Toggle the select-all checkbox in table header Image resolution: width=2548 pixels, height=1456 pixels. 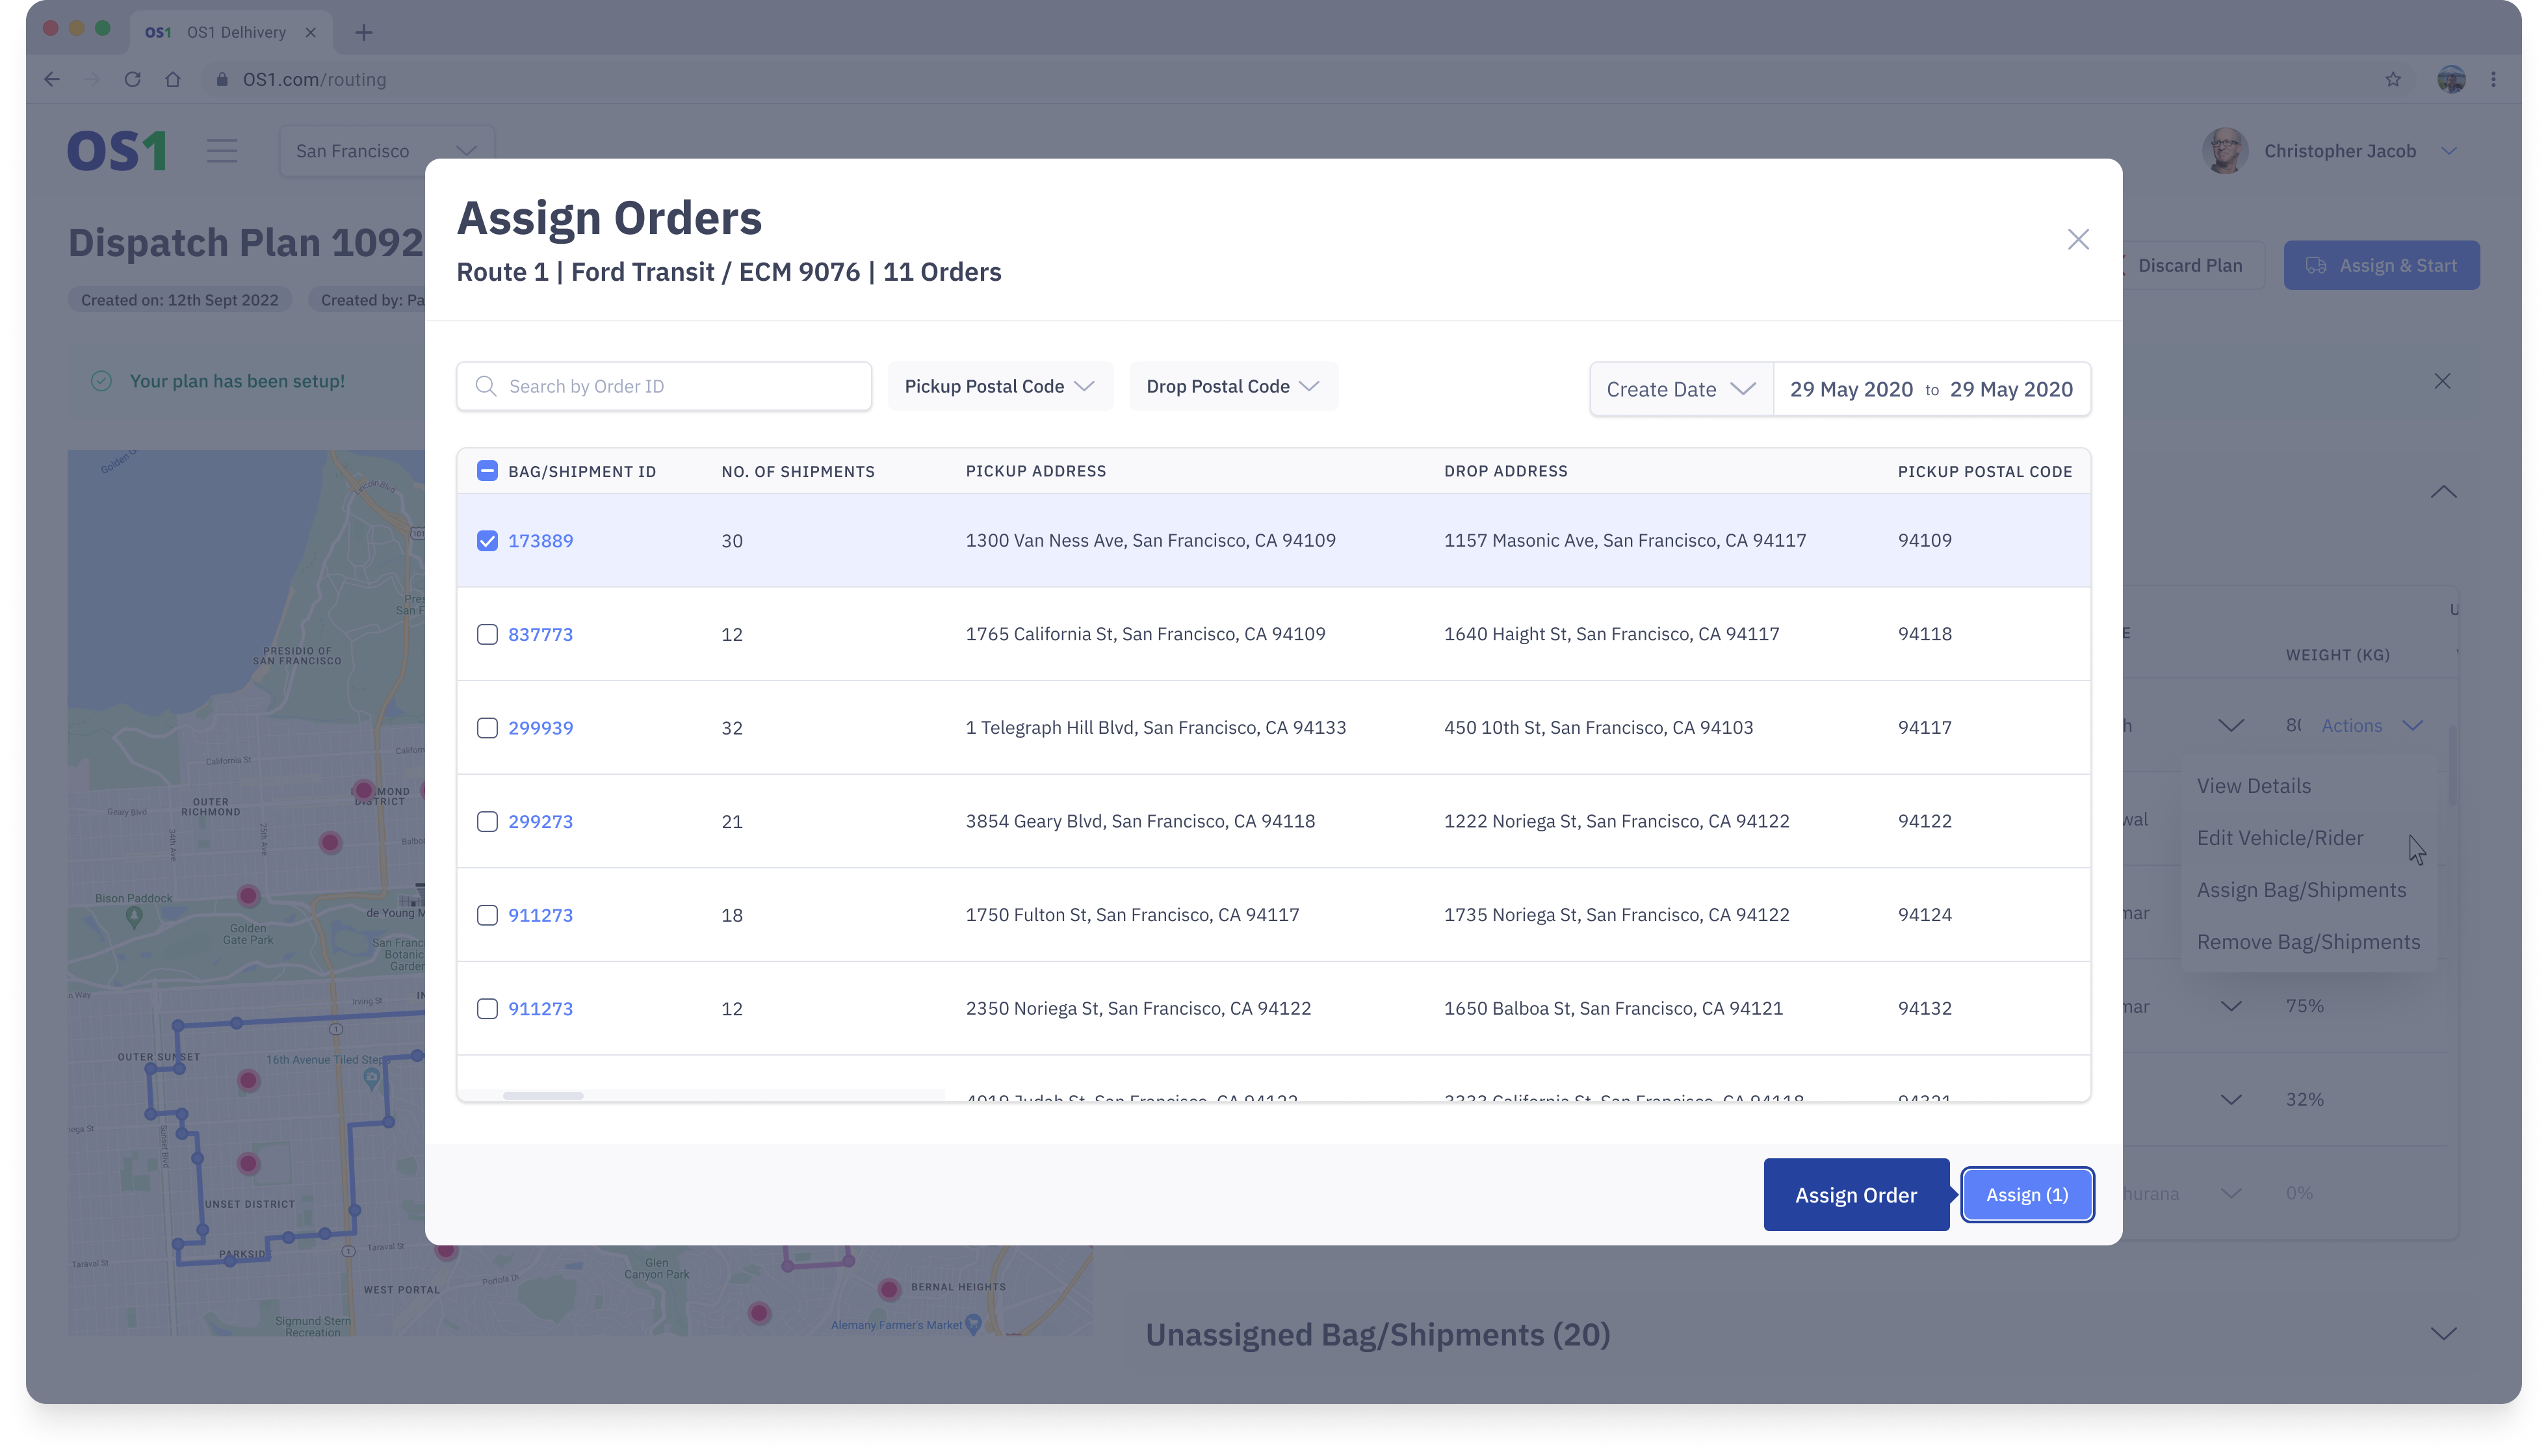[487, 471]
